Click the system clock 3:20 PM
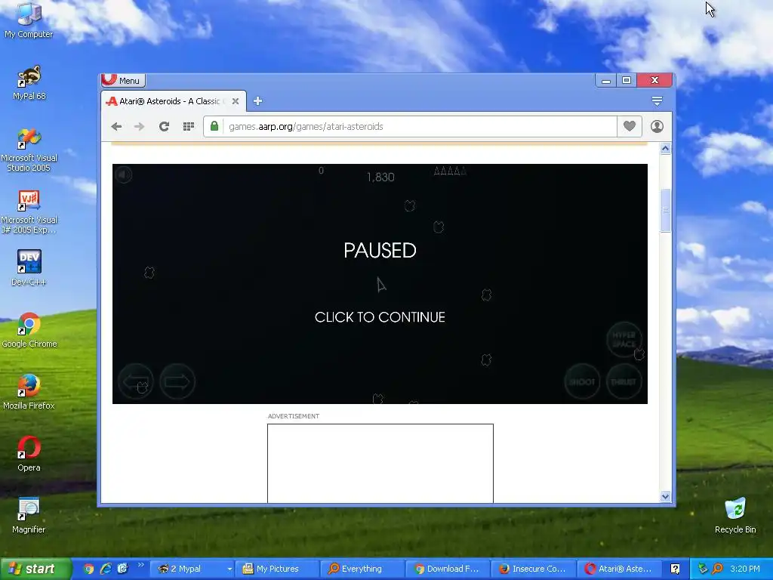 [745, 569]
